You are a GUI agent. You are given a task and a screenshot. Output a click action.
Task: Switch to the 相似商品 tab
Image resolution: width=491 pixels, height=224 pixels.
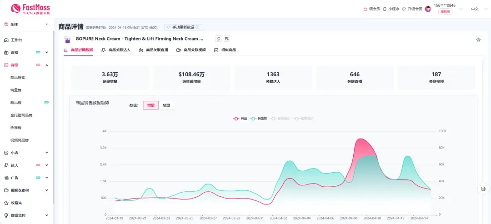225,50
